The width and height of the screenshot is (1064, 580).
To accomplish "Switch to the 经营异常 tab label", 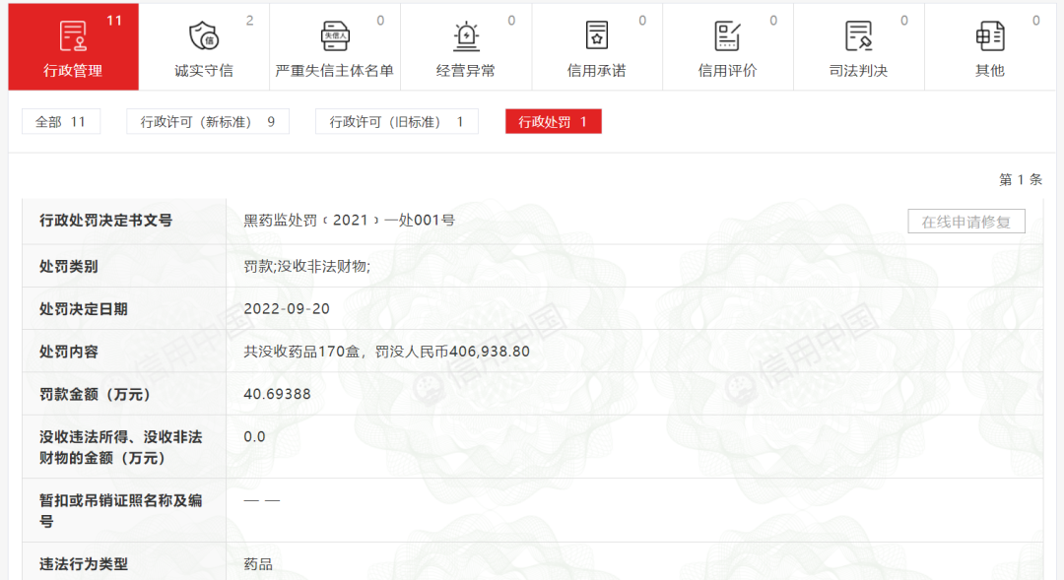I will tap(466, 71).
